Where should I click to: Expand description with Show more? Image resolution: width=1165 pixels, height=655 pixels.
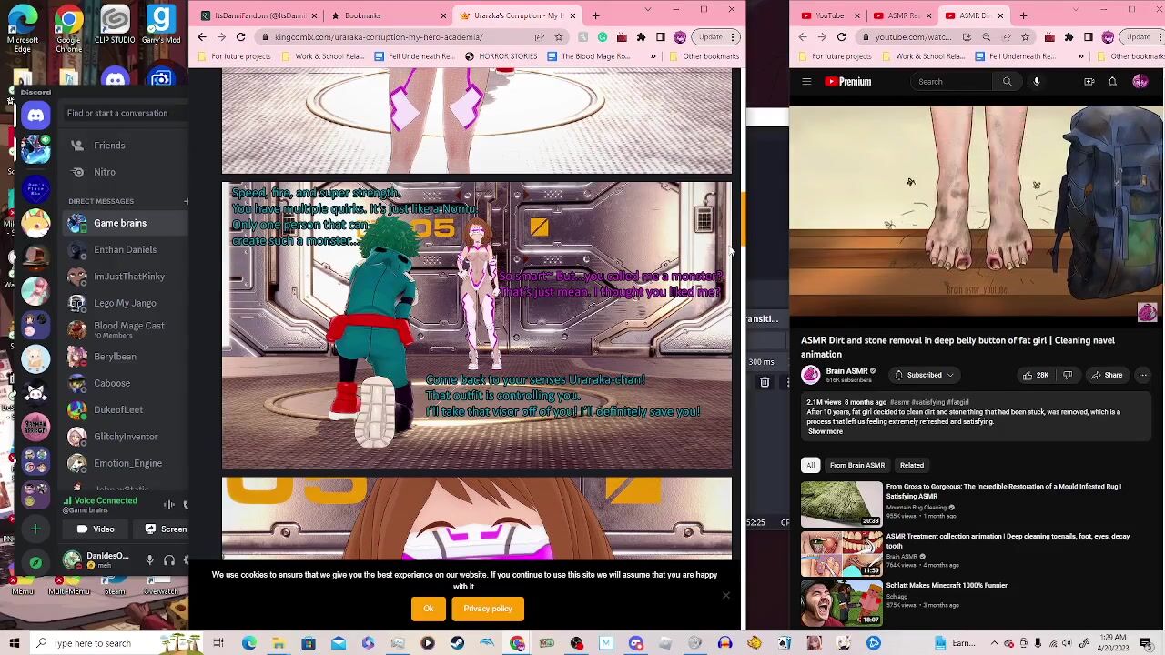825,431
